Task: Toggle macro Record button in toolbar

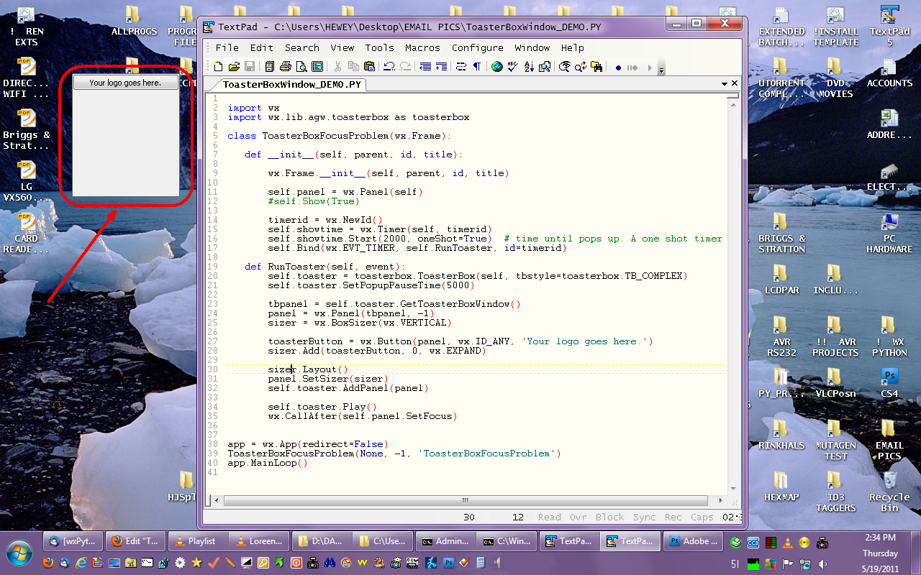Action: click(x=618, y=68)
